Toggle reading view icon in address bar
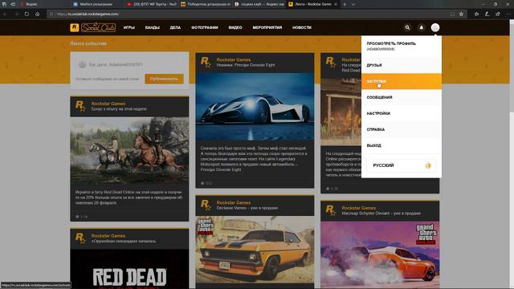The image size is (514, 289). 452,14
